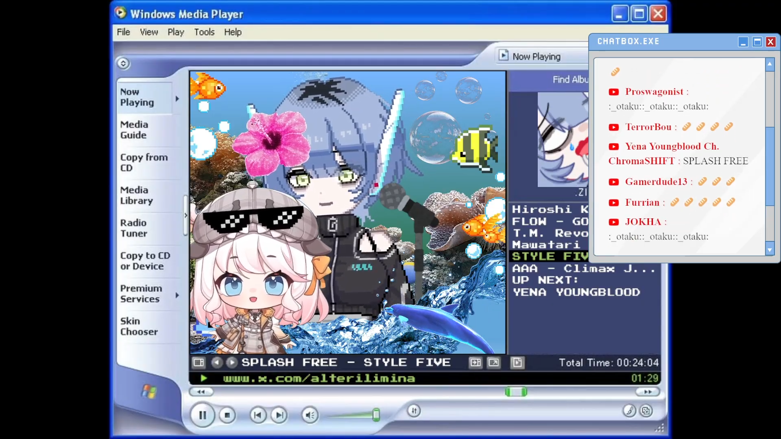The image size is (781, 439).
Task: Click the media information icon
Action: (517, 363)
